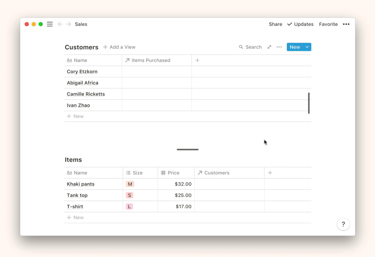The height and width of the screenshot is (257, 375).
Task: Expand the New button dropdown arrow
Action: [x=307, y=47]
